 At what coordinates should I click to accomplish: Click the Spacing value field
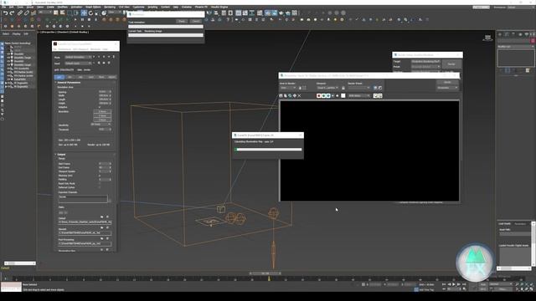[x=103, y=92]
